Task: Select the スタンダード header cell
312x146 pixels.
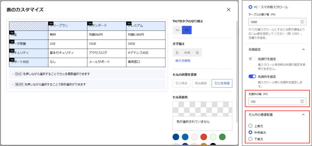Action: (x=107, y=26)
